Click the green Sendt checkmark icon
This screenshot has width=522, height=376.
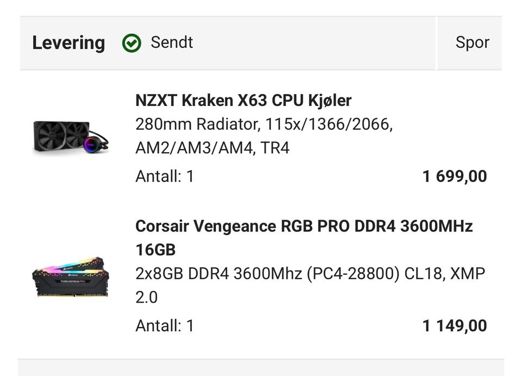(x=132, y=43)
